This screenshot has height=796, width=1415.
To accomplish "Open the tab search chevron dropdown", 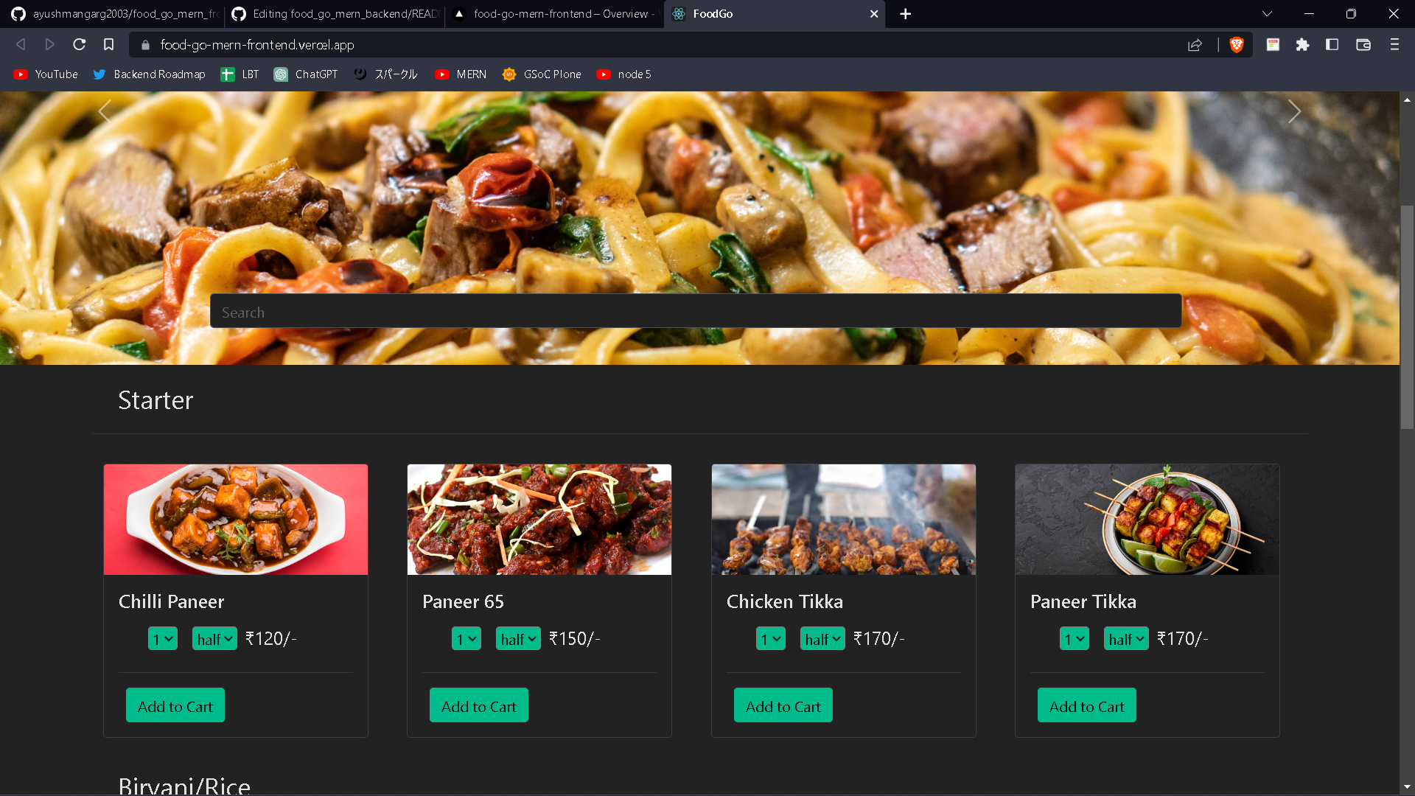I will click(x=1267, y=14).
